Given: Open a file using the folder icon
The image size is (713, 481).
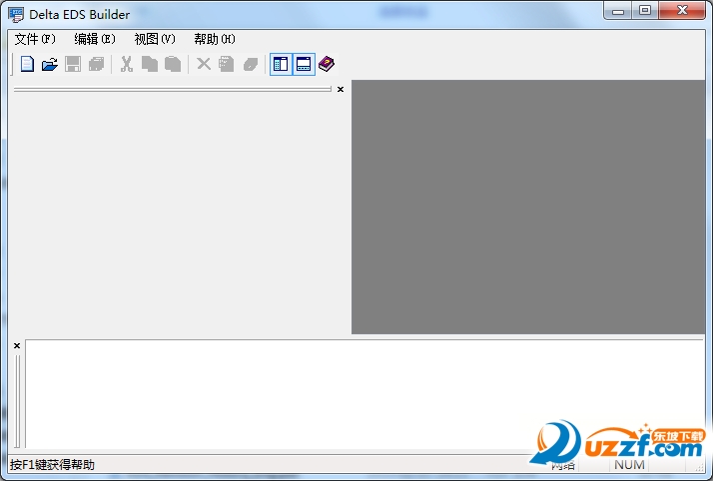Looking at the screenshot, I should click(x=50, y=64).
